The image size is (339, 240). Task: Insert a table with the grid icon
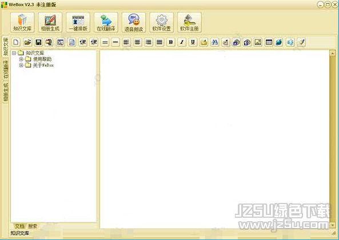pos(269,42)
